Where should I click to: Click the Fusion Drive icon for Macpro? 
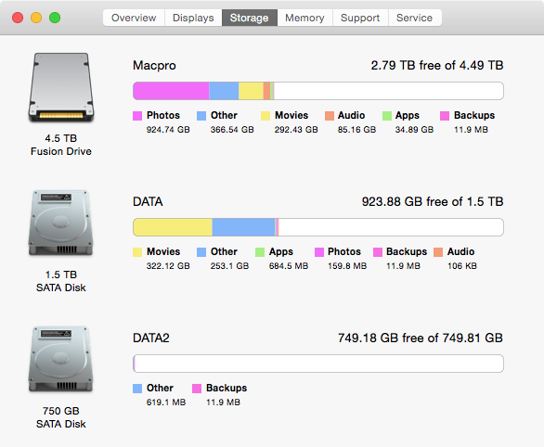pos(61,87)
